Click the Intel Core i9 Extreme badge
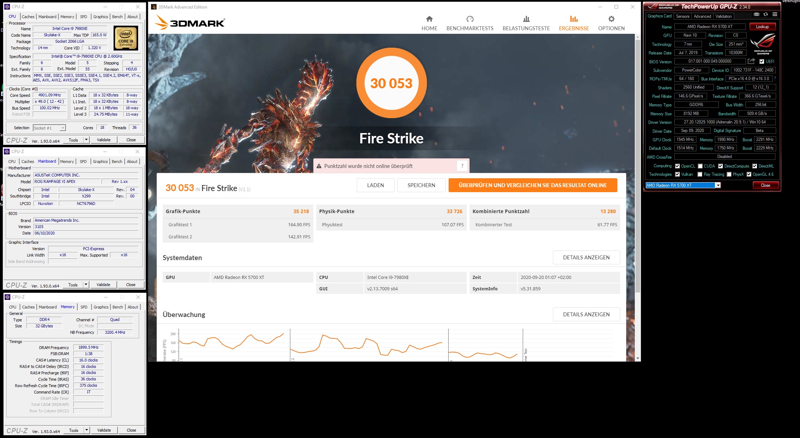800x438 pixels. [x=126, y=38]
